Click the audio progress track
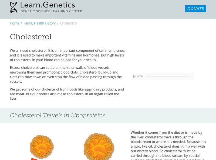 (x=168, y=76)
